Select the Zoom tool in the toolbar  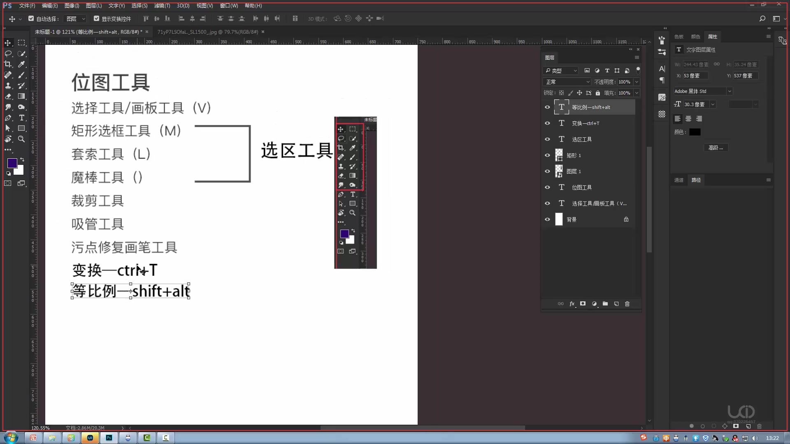22,139
